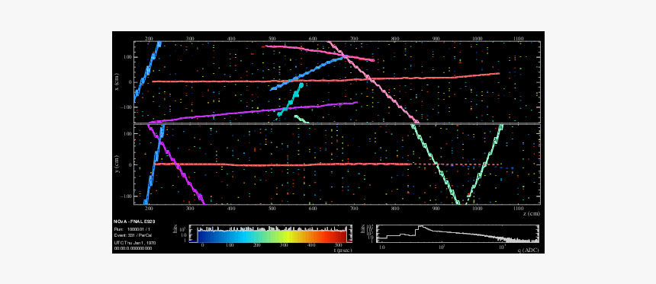
Task: Click the 'y (cm)' axis label
Action: (117, 164)
